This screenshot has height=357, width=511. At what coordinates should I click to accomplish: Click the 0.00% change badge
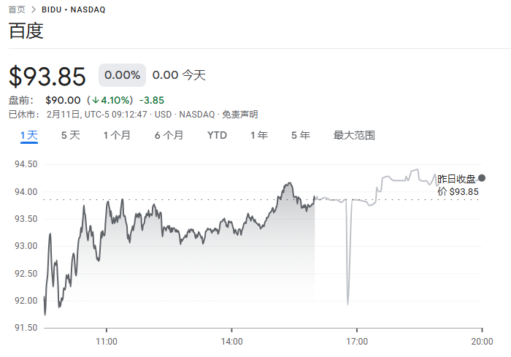click(x=122, y=75)
